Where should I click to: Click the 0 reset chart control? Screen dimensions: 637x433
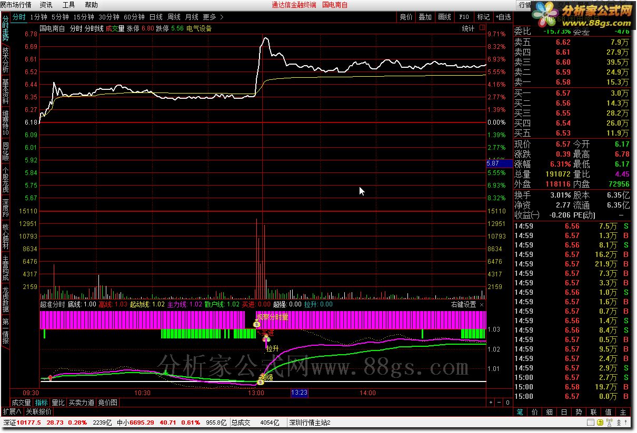pyautogui.click(x=507, y=403)
